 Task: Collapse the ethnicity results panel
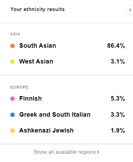coord(130,10)
